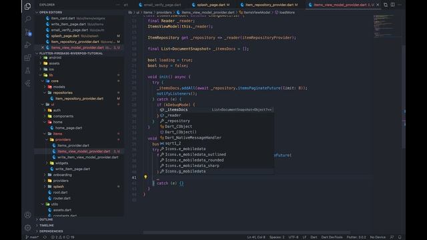Switch to splash_page.dart tab
Image resolution: width=427 pixels, height=240 pixels.
211,5
